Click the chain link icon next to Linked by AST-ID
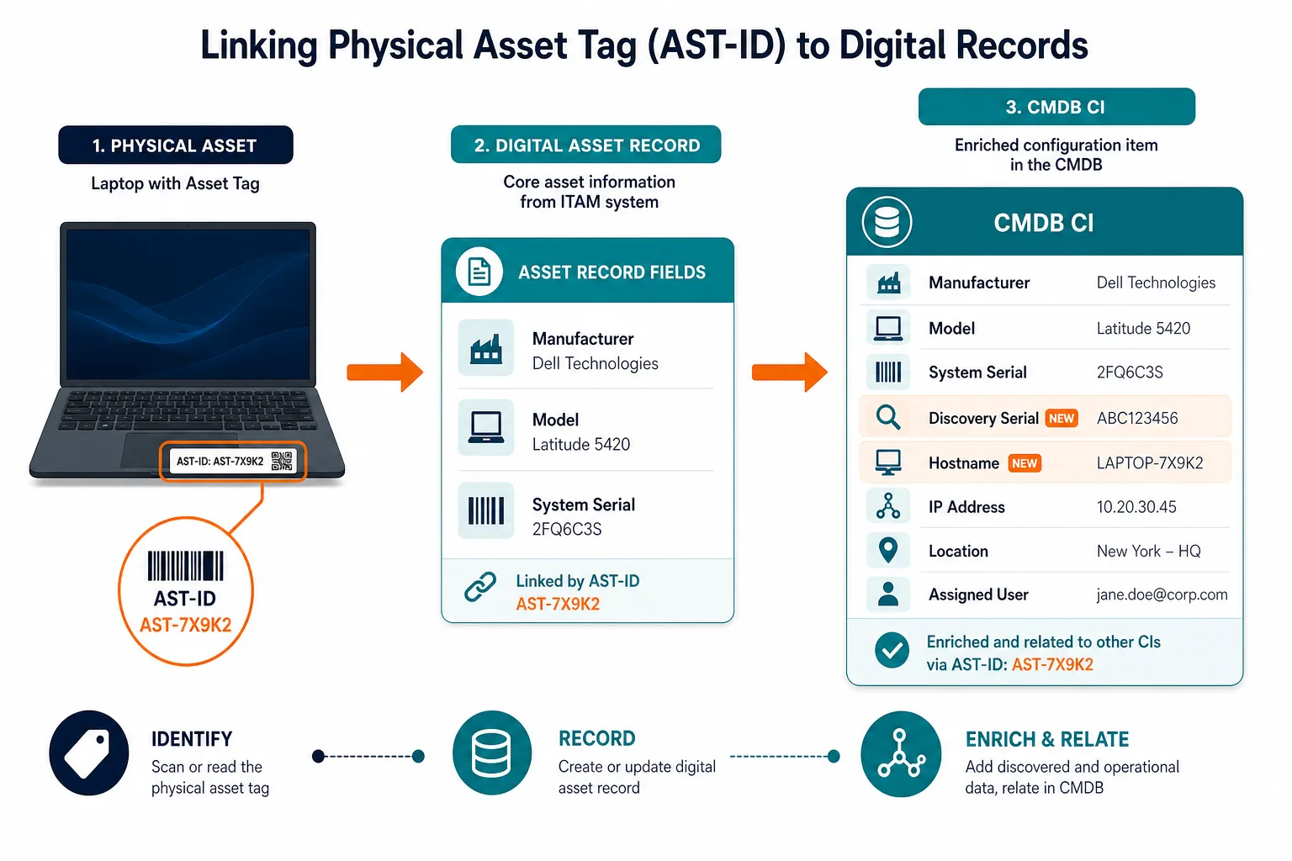The image size is (1292, 861). point(480,587)
